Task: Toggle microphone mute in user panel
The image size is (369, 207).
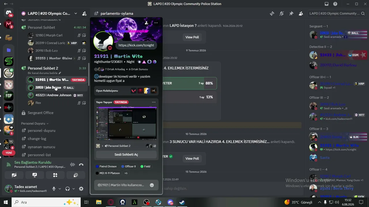Action: pyautogui.click(x=54, y=189)
